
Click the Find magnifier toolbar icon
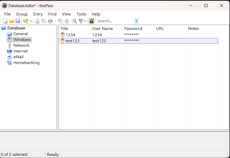tap(75, 21)
